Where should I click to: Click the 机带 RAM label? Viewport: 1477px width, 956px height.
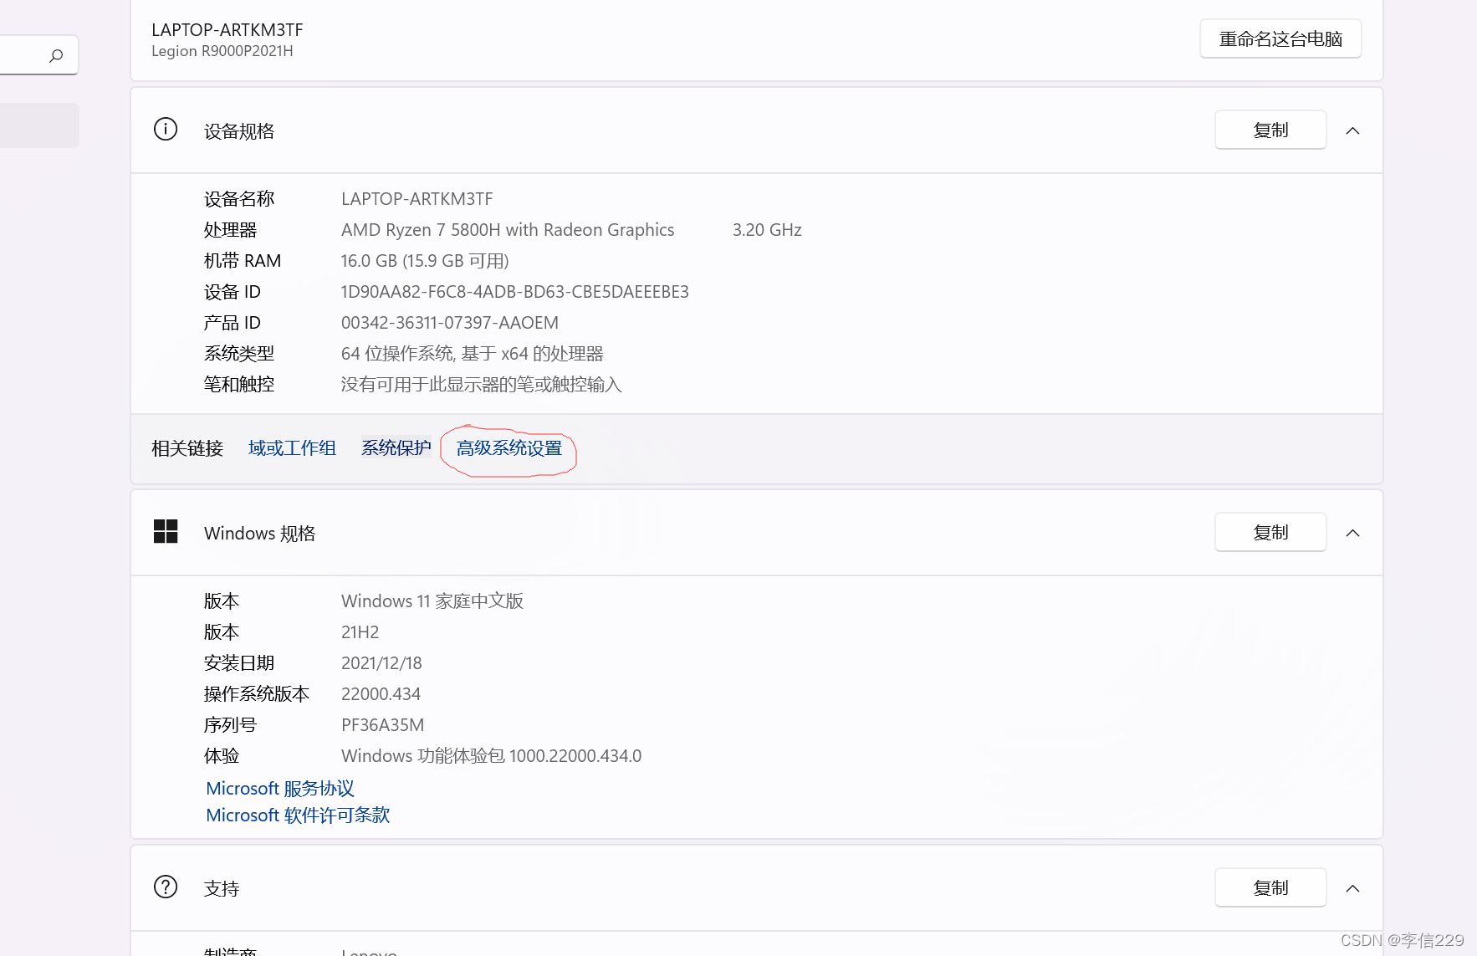pyautogui.click(x=242, y=261)
